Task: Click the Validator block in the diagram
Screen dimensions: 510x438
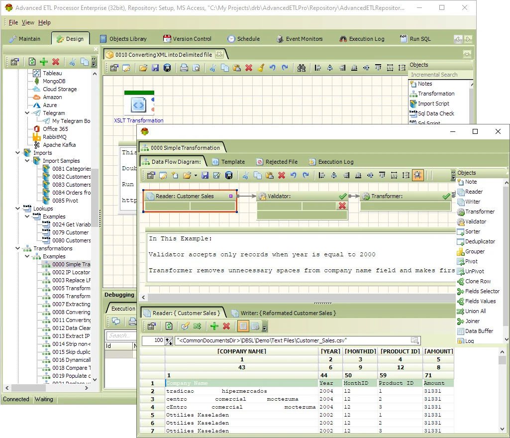Action: click(x=302, y=206)
